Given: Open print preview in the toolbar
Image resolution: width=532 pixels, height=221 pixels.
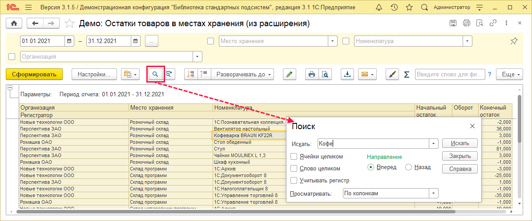Looking at the screenshot, I should tap(325, 74).
